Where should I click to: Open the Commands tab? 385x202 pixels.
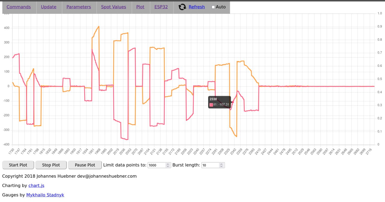tap(19, 7)
